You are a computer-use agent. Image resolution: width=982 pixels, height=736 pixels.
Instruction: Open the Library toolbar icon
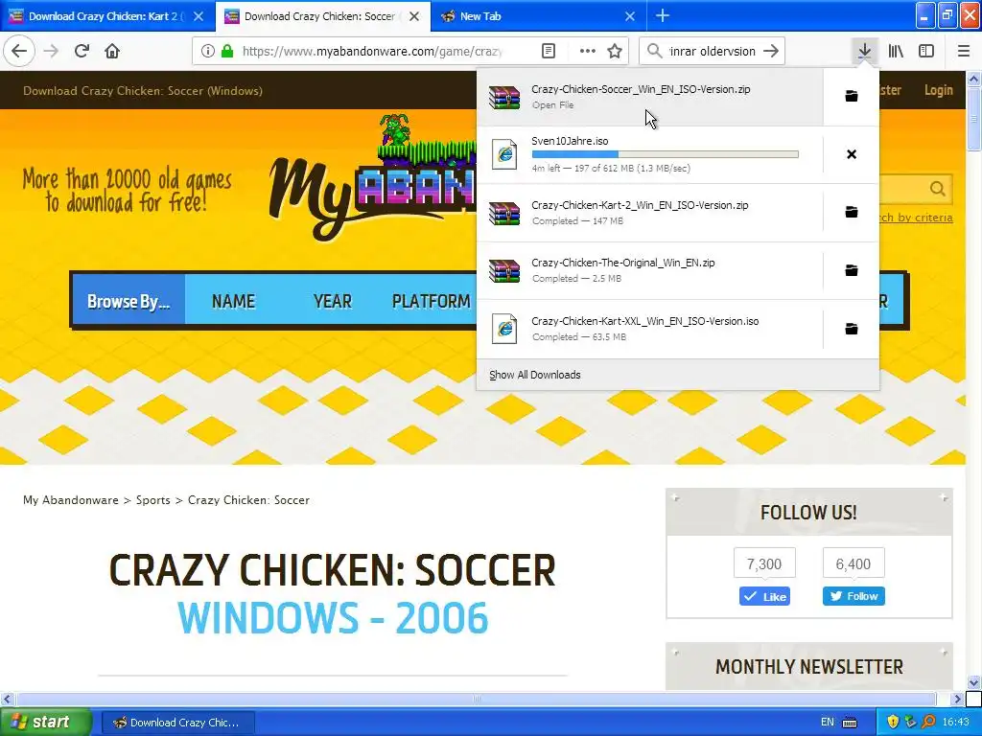pos(896,52)
